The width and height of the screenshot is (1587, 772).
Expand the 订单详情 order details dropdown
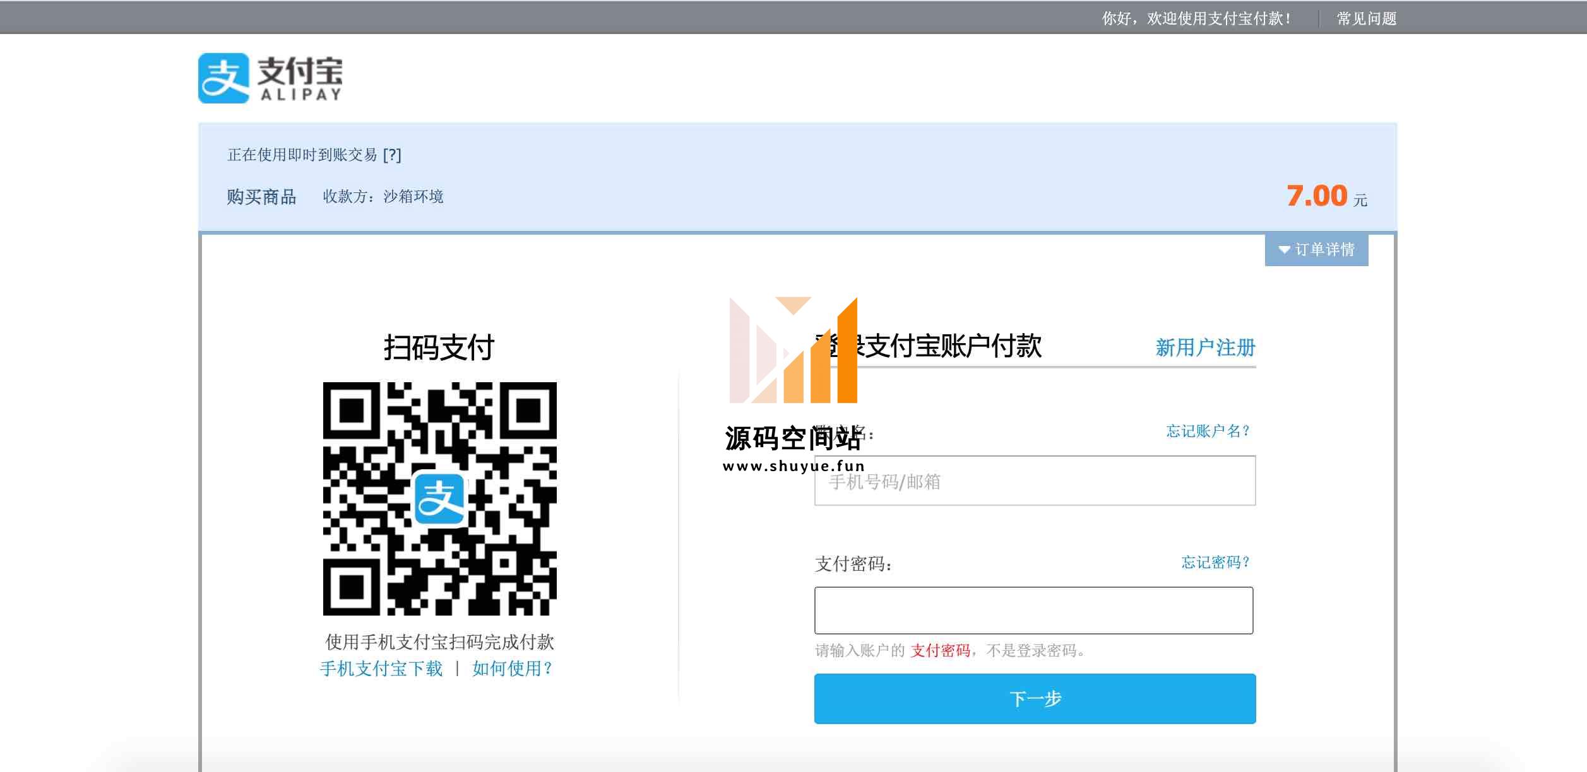coord(1316,250)
